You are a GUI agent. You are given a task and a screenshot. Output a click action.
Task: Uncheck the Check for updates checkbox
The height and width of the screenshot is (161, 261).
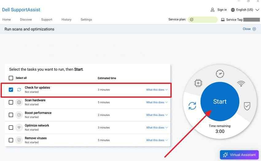(x=11, y=90)
